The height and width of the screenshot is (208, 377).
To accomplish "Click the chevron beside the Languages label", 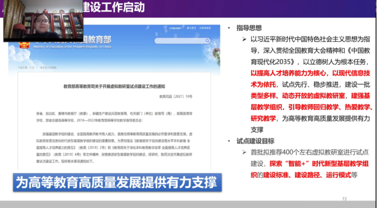I will (x=183, y=28).
